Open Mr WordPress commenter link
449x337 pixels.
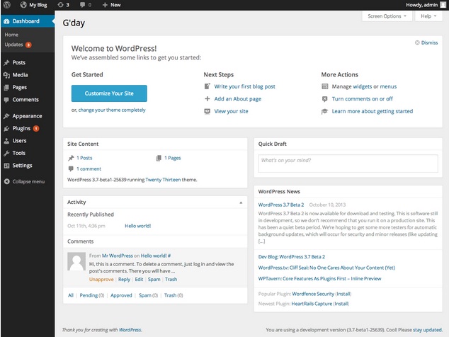pos(118,256)
